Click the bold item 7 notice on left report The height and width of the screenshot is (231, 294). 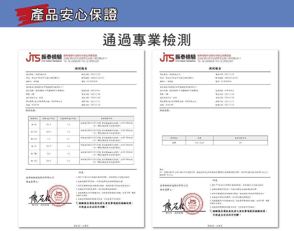click(x=105, y=205)
